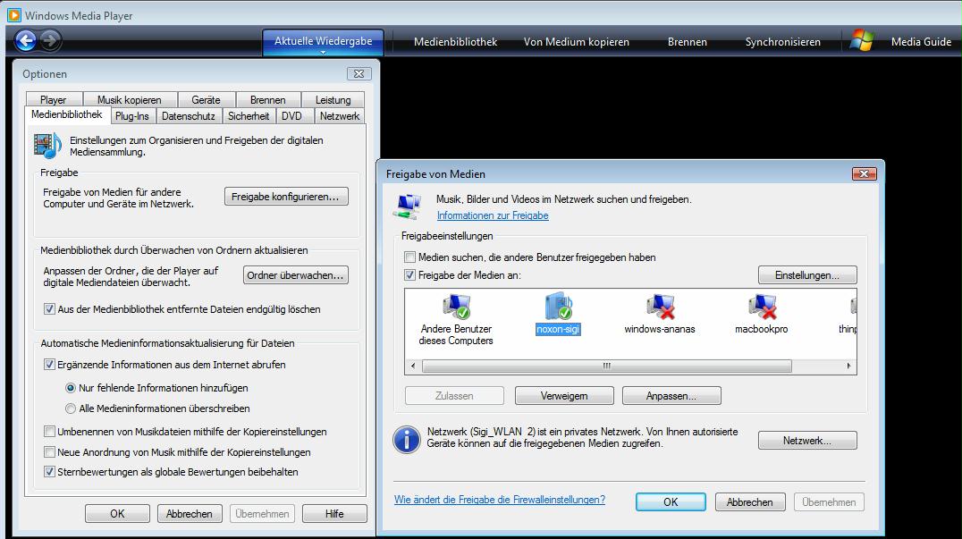
Task: Enable Neue Anordnung von Musik checkbox
Action: [50, 452]
